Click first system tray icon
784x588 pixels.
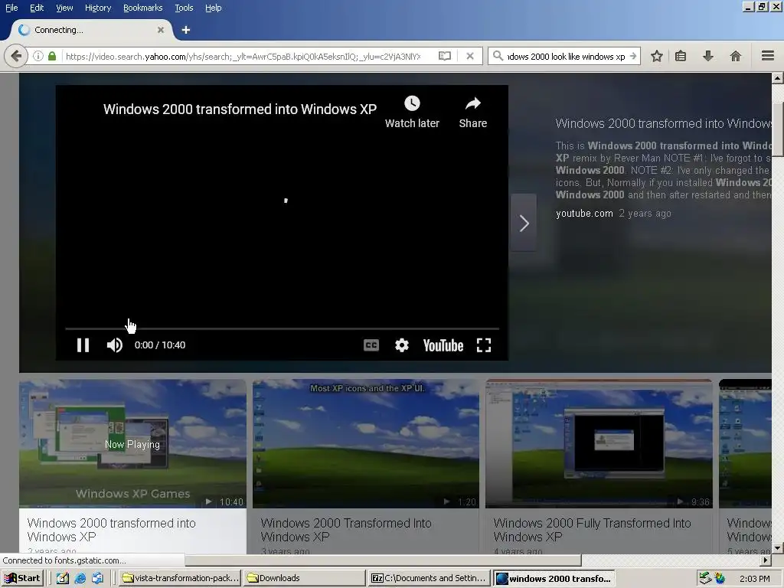(x=705, y=579)
